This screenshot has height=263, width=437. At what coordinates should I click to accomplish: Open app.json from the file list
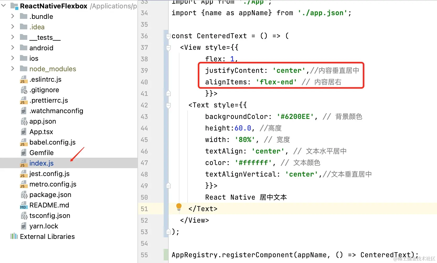coord(43,121)
